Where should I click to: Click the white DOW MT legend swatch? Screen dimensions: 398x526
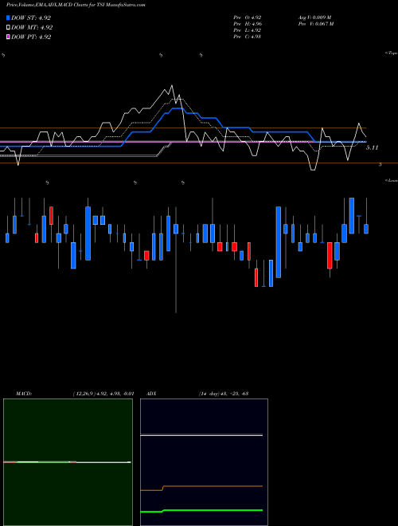pyautogui.click(x=8, y=28)
